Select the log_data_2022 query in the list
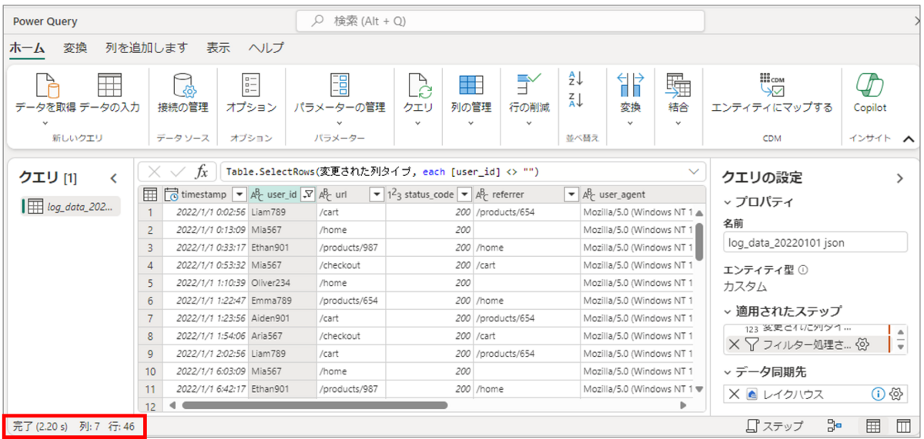The width and height of the screenshot is (924, 439). 72,206
